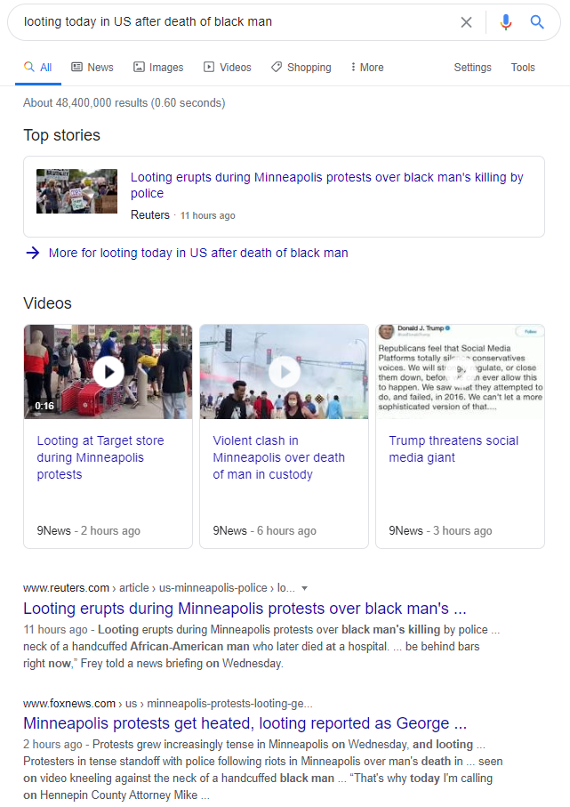Open the Reuters top story thumbnail image
The width and height of the screenshot is (570, 807).
(76, 191)
